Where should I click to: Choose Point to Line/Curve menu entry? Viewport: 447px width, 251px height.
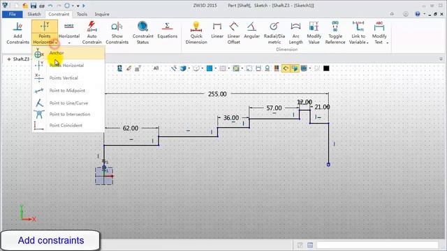coord(68,103)
